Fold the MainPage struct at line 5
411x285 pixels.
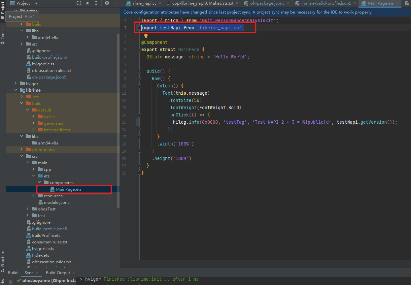coord(140,50)
